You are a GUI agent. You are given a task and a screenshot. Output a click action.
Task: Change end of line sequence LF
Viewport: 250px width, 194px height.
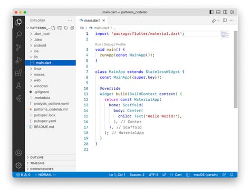[164, 174]
